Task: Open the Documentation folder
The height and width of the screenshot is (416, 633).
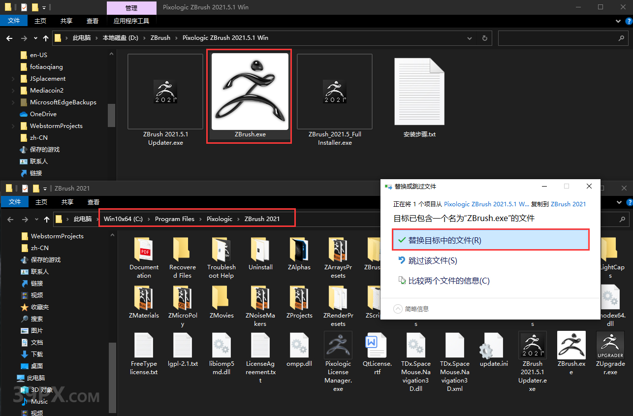Action: (144, 257)
